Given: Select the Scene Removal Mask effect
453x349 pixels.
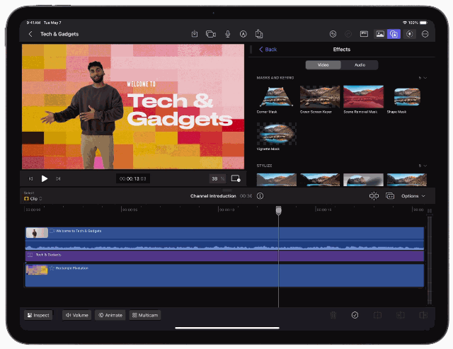Looking at the screenshot, I should point(363,99).
